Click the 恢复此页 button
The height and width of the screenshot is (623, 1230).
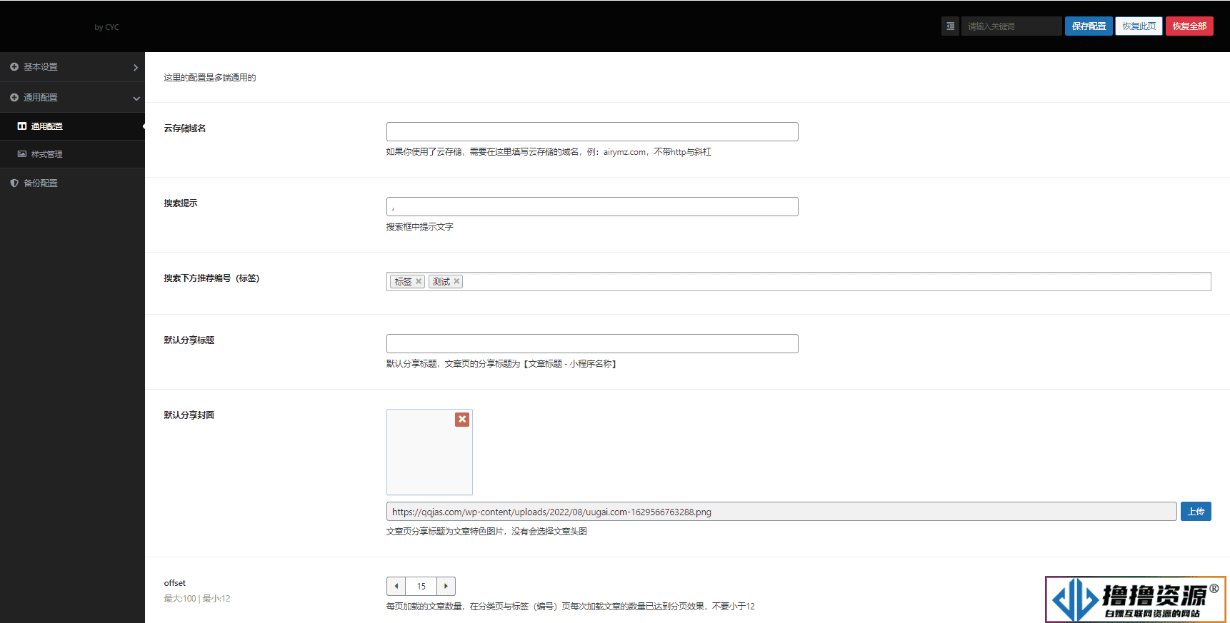point(1139,26)
